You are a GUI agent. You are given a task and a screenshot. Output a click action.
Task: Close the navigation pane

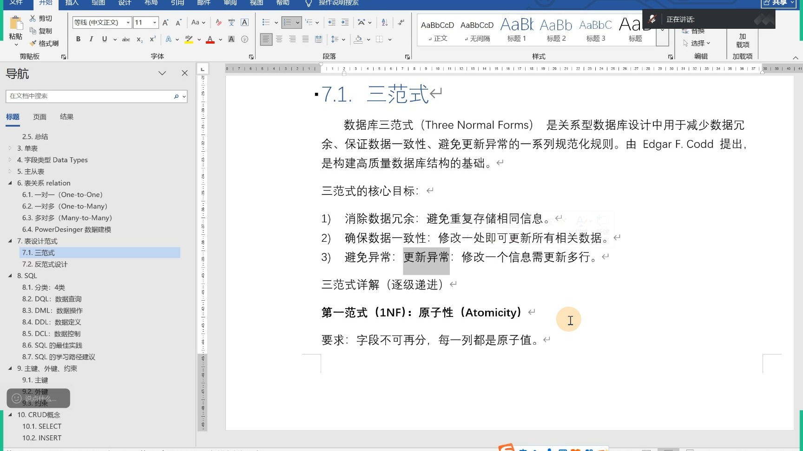click(x=184, y=73)
